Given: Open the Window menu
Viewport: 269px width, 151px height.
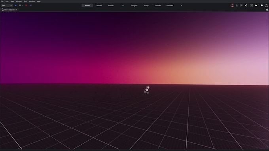Looking at the screenshot, I should (x=32, y=1).
